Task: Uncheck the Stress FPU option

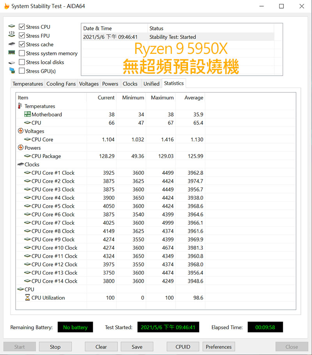Action: pyautogui.click(x=22, y=35)
